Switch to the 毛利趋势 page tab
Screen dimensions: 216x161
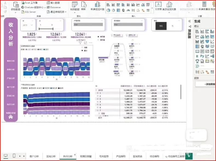coord(103,156)
